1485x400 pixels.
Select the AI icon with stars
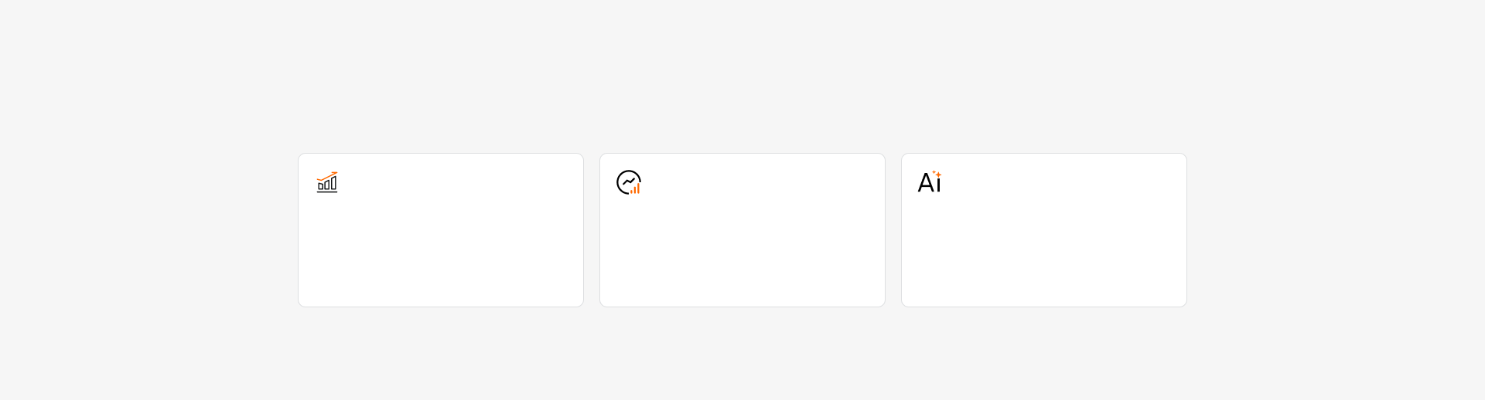coord(930,182)
